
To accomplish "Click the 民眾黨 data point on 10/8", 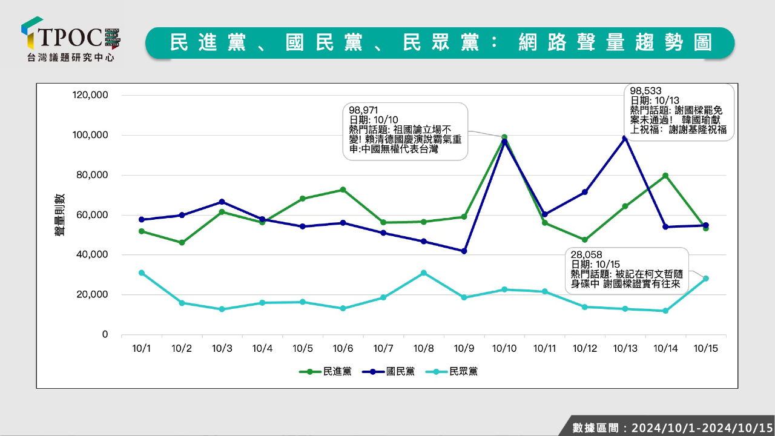I will point(424,273).
